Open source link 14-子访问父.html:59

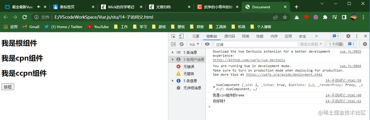point(343,80)
